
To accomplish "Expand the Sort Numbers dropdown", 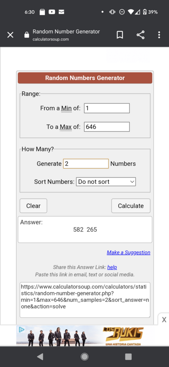I will click(x=106, y=182).
